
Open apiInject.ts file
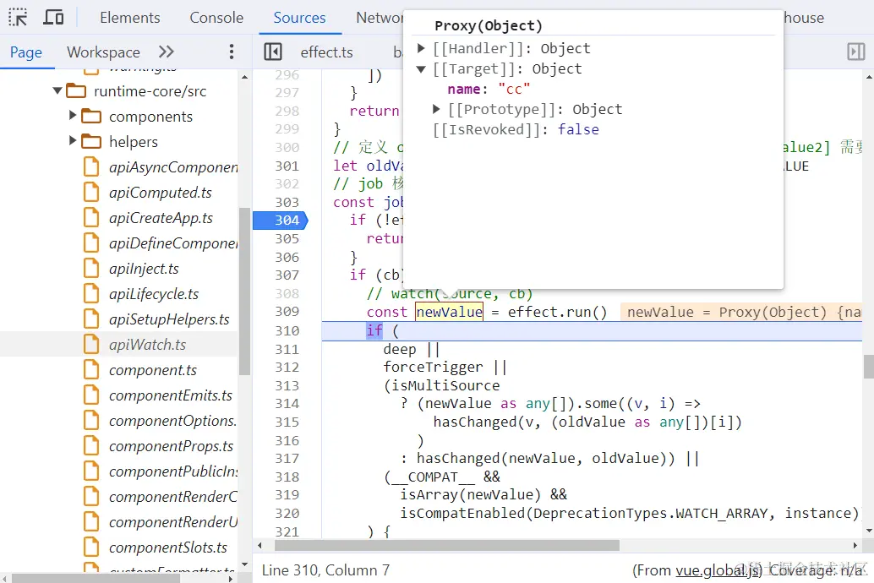[x=144, y=269]
